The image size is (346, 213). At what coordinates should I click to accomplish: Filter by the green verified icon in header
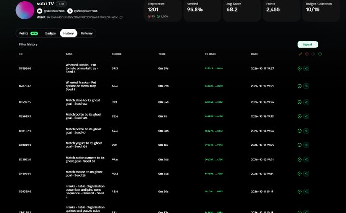tap(320, 54)
